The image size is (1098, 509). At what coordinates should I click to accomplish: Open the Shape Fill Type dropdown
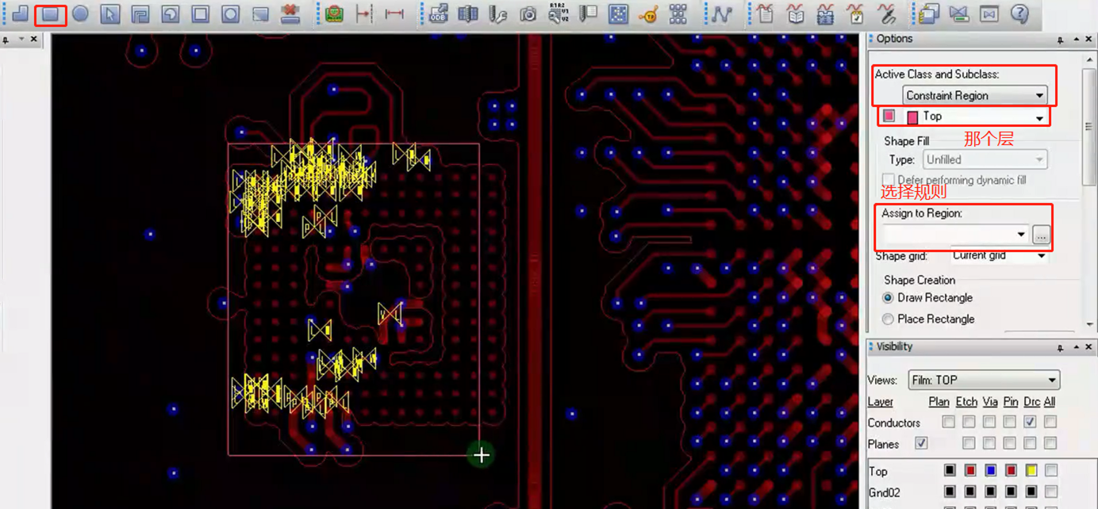[x=985, y=159]
